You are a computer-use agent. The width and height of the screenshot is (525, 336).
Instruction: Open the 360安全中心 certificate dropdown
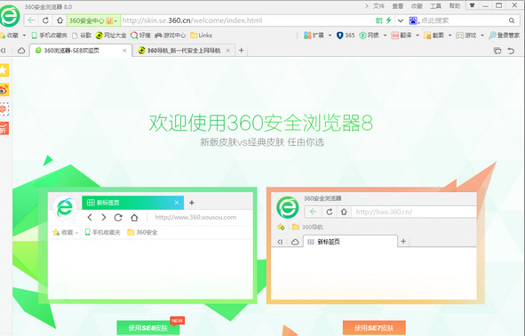(93, 20)
